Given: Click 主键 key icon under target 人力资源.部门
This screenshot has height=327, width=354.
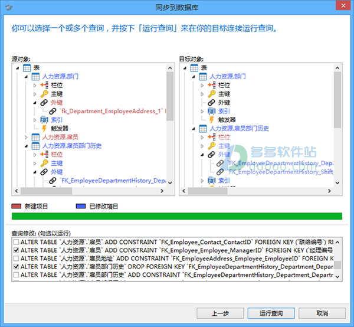Looking at the screenshot, I should pyautogui.click(x=212, y=94).
